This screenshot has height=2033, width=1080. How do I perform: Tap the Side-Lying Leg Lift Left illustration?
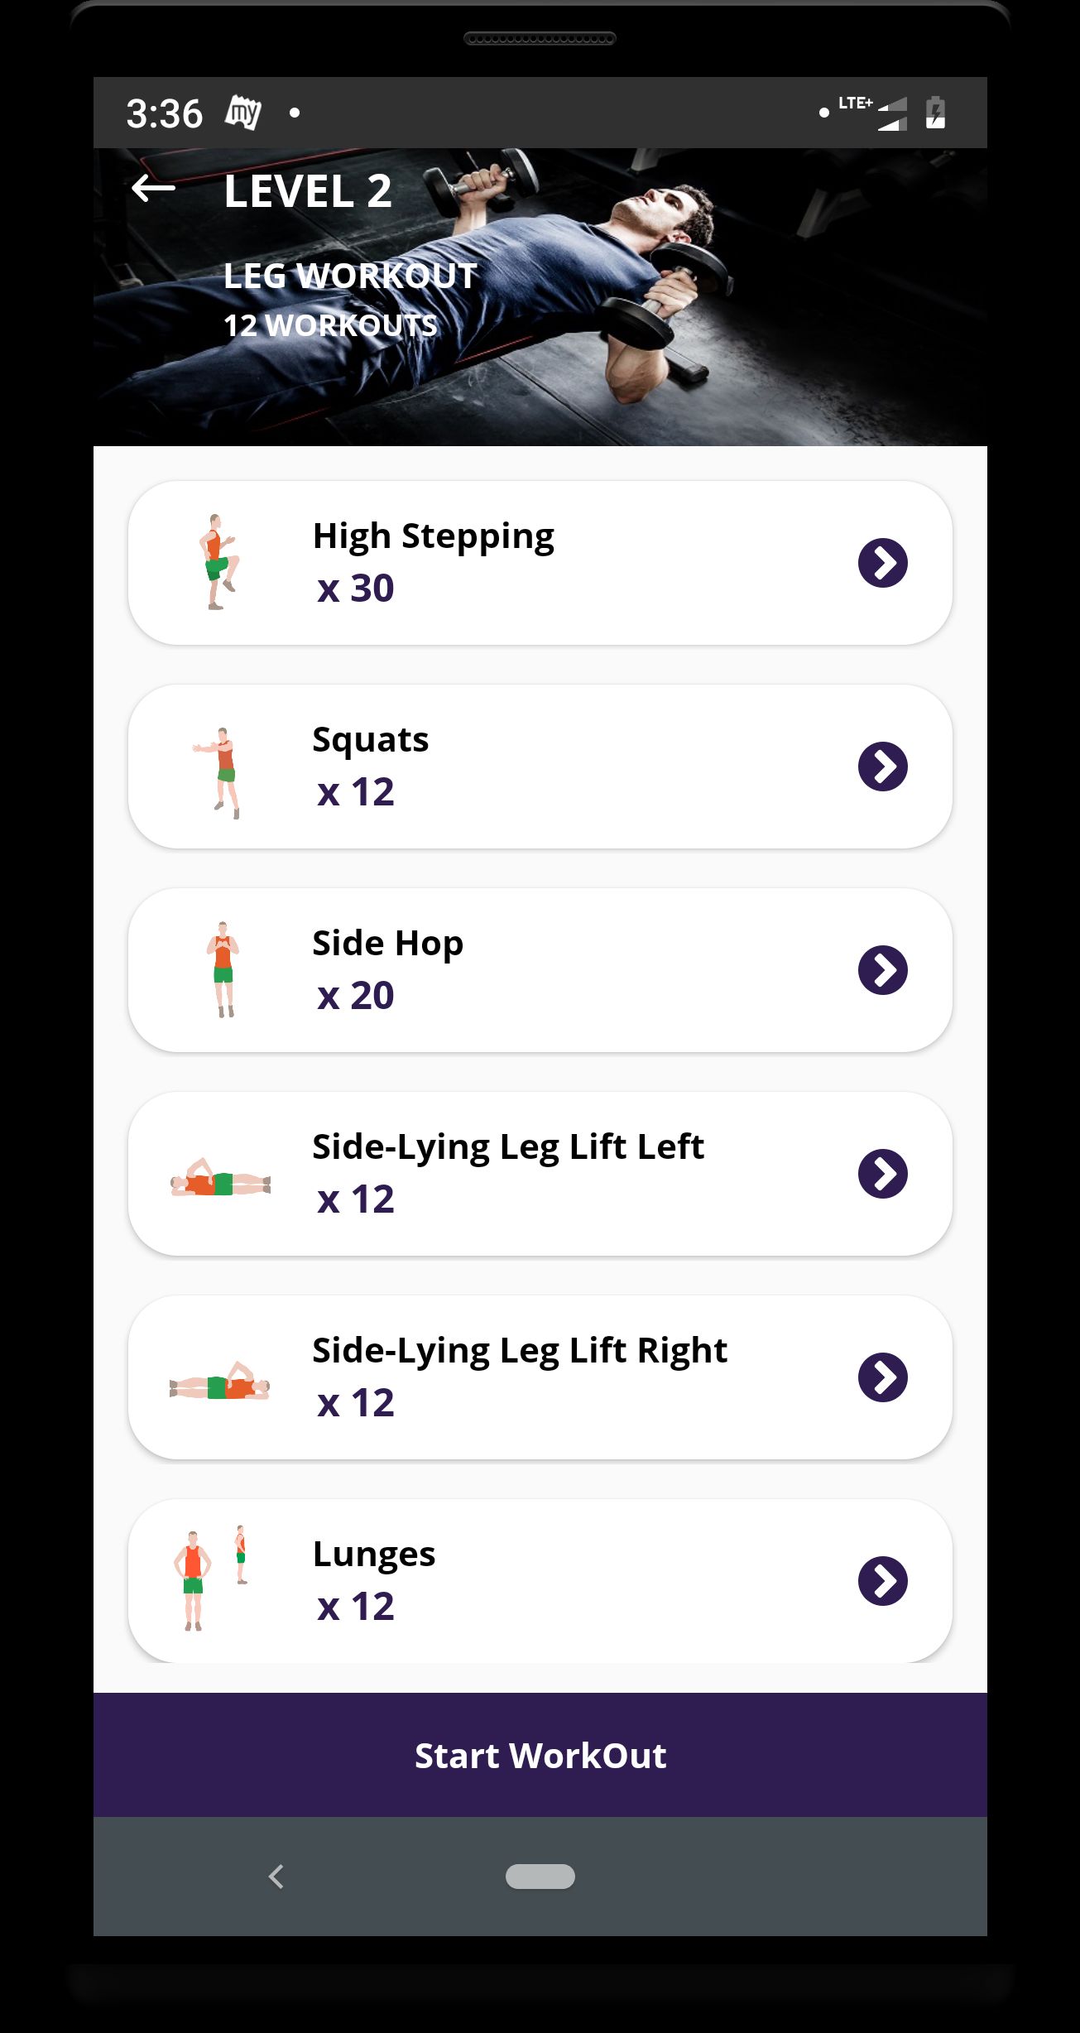coord(220,1179)
